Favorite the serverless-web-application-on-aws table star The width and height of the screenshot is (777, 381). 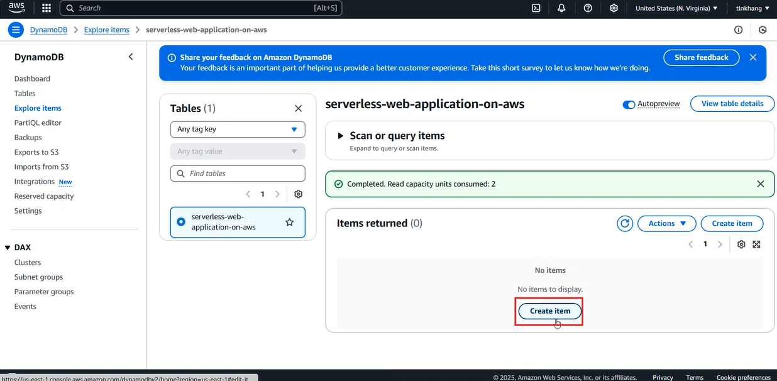pos(290,222)
